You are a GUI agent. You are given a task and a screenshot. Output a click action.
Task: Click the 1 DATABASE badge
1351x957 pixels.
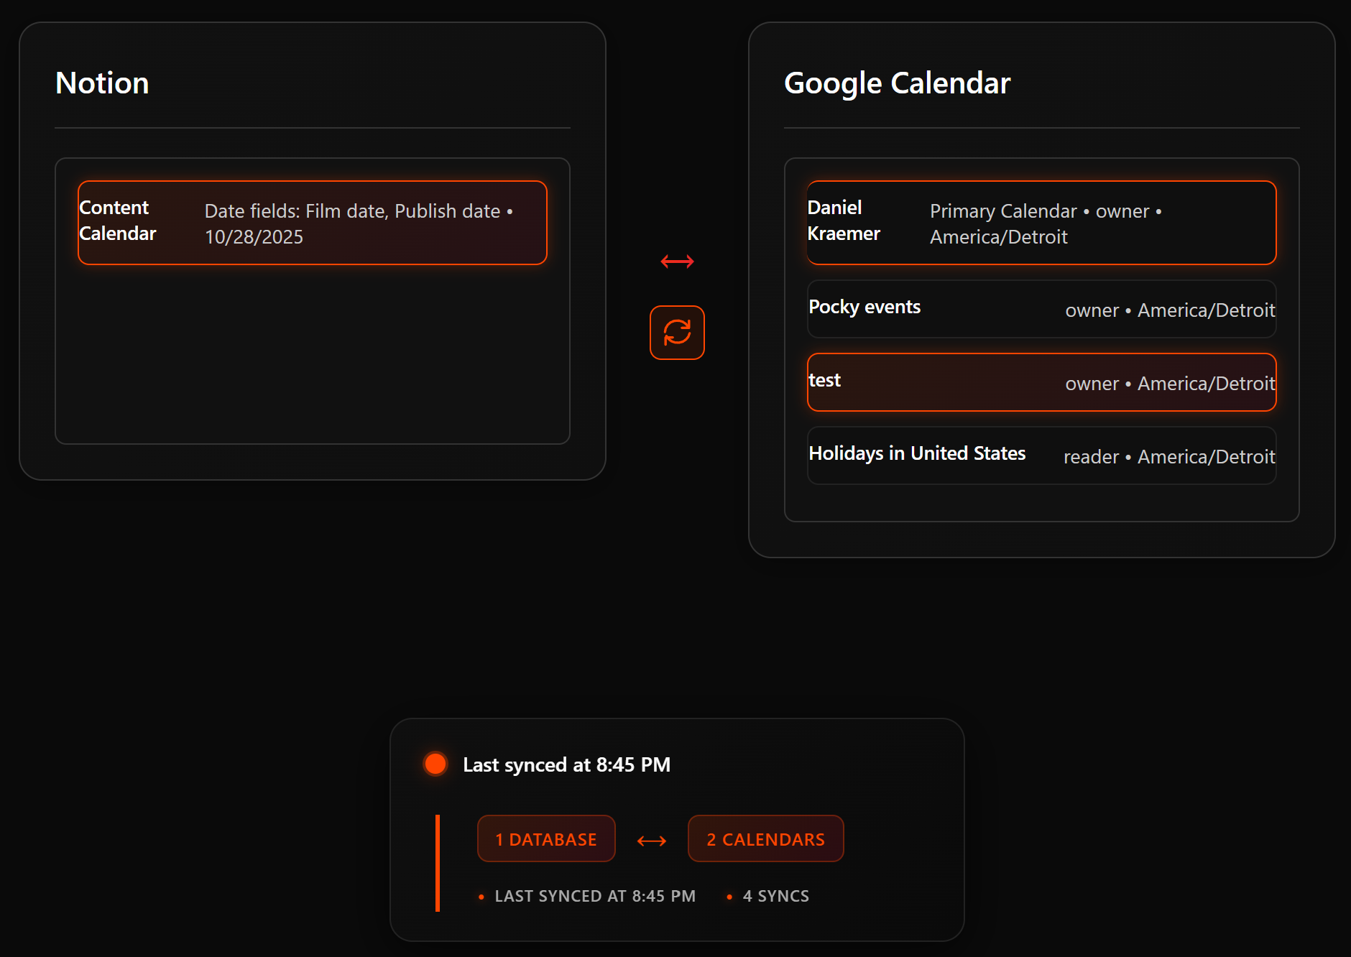(546, 839)
